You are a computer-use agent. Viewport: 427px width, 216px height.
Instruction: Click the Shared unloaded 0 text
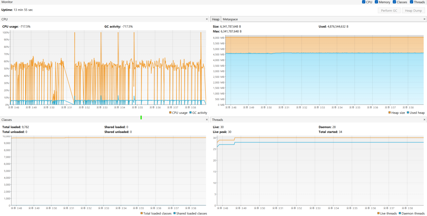point(118,132)
